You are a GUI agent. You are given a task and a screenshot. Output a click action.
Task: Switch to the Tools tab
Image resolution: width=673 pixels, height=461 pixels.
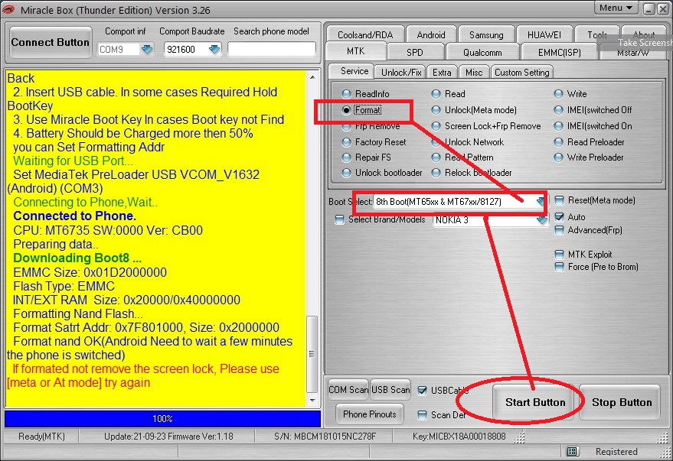tap(597, 34)
